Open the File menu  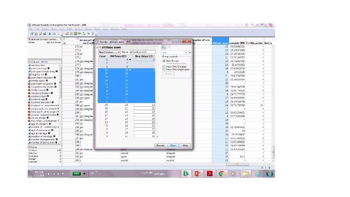[31, 29]
